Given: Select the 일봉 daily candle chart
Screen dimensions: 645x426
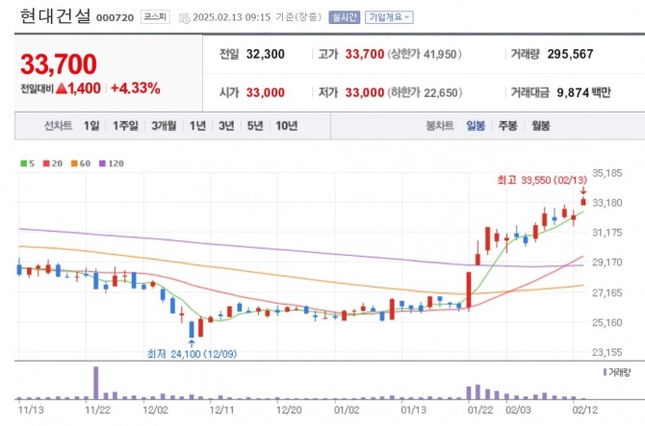Looking at the screenshot, I should tap(476, 126).
